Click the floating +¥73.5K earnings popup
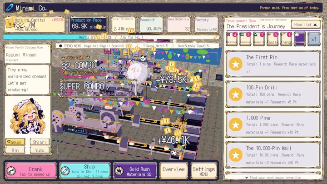 coord(171,80)
